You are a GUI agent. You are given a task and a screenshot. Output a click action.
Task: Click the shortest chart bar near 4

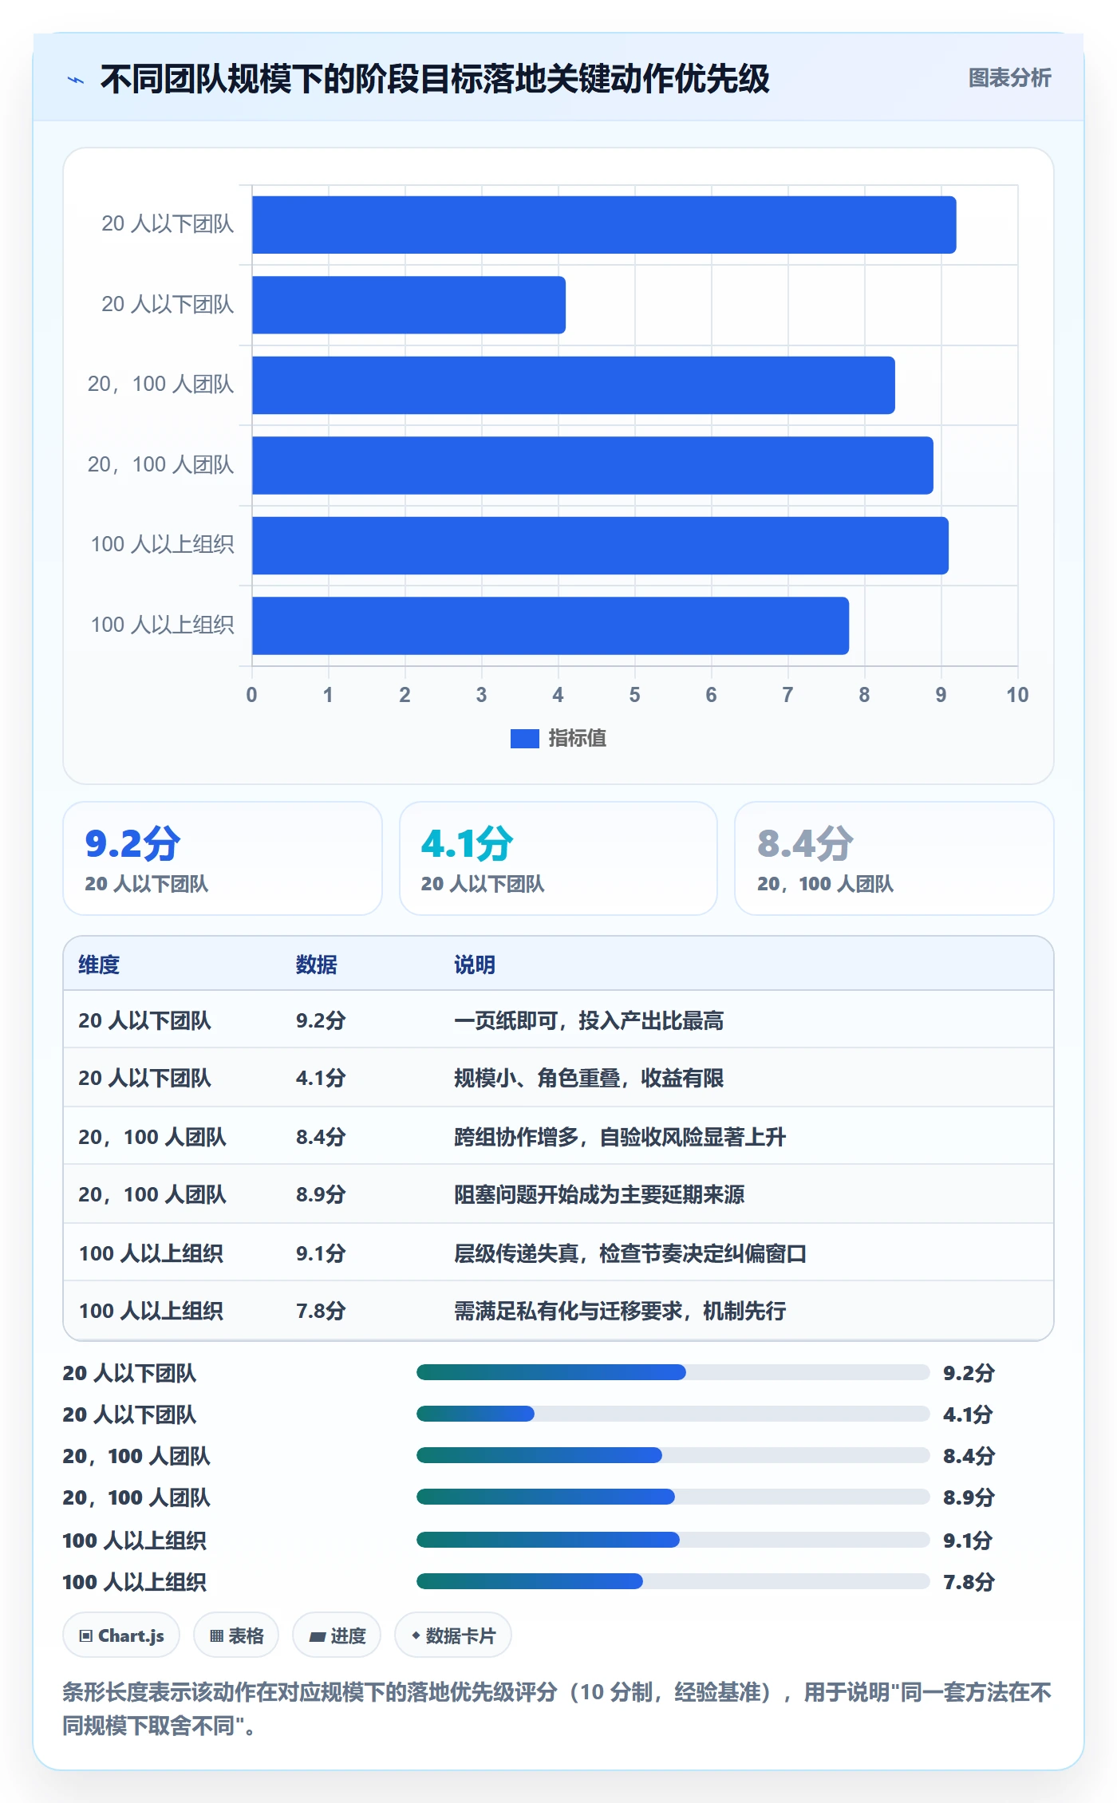[x=409, y=305]
